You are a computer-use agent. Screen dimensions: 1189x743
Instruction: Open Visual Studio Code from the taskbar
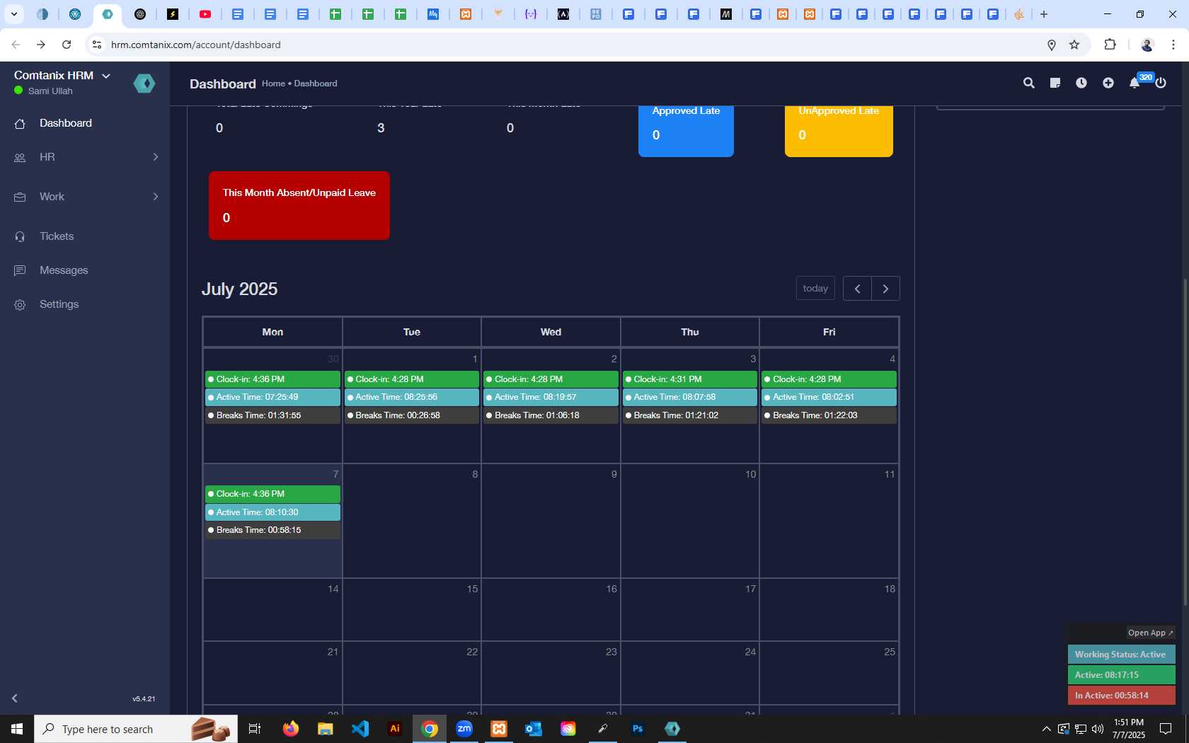(360, 729)
